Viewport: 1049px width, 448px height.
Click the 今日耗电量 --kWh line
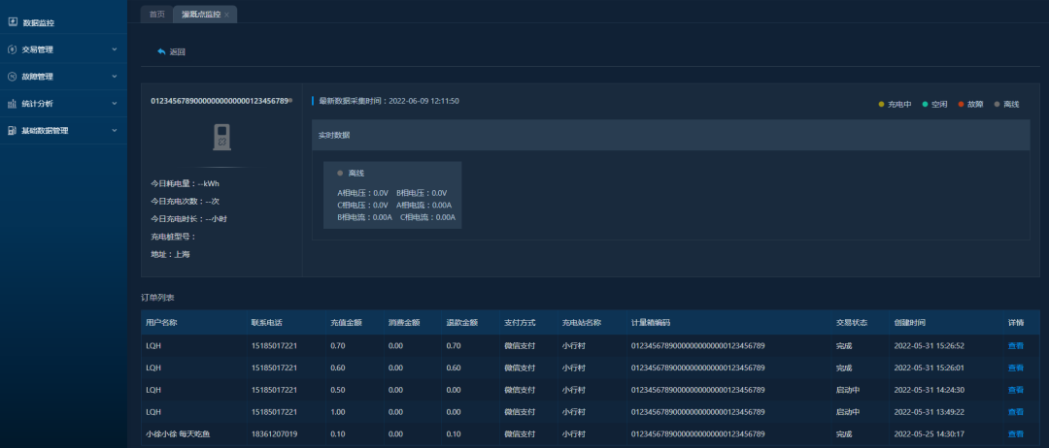[186, 183]
